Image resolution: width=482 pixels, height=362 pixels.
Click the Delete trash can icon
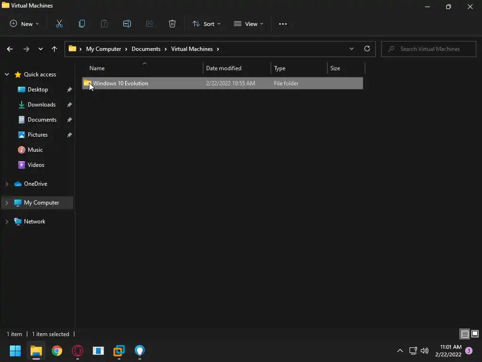pos(172,24)
